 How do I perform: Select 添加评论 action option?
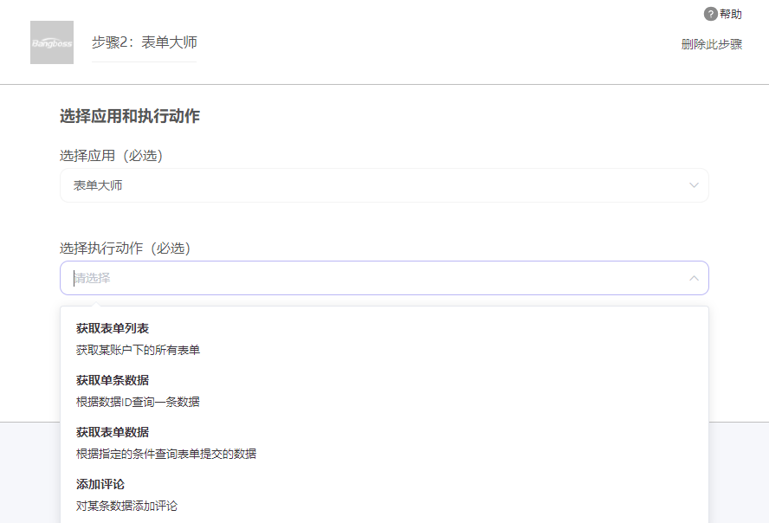(384, 494)
